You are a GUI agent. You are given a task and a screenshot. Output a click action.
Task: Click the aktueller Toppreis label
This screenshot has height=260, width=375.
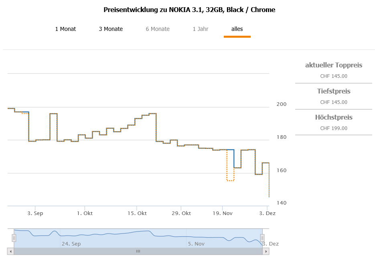334,65
